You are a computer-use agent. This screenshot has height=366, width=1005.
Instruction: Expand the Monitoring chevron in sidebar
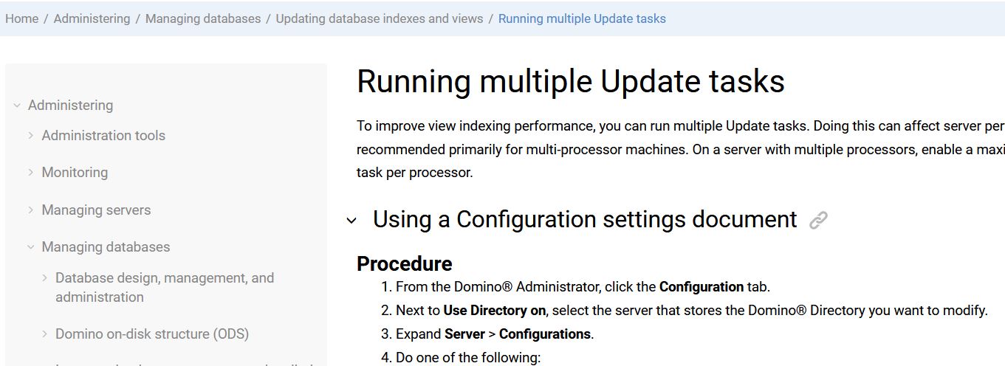click(31, 173)
